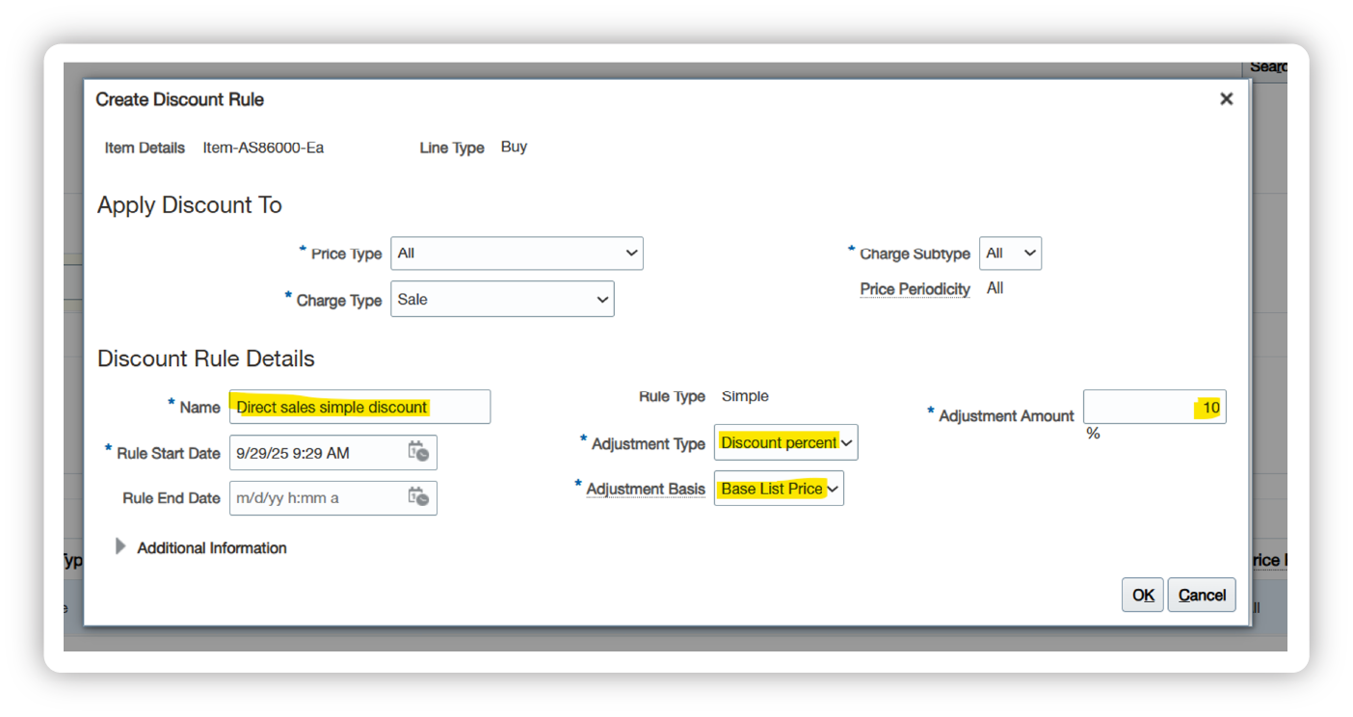Screen dimensions: 1353x717
Task: Expand the Additional Information section
Action: pyautogui.click(x=120, y=547)
